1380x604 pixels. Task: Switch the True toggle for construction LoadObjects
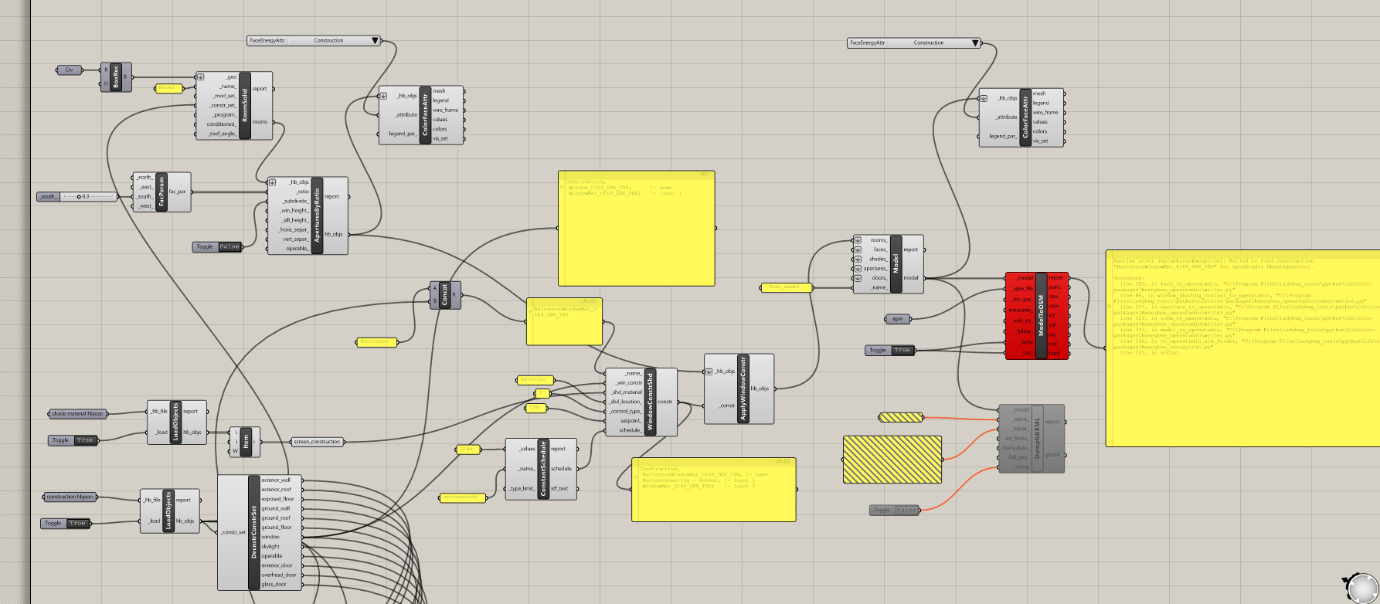click(77, 524)
